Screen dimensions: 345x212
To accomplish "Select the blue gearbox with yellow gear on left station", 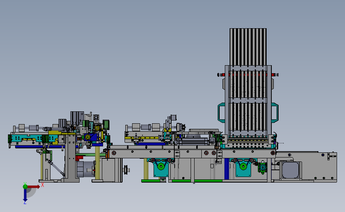I will pyautogui.click(x=91, y=137).
